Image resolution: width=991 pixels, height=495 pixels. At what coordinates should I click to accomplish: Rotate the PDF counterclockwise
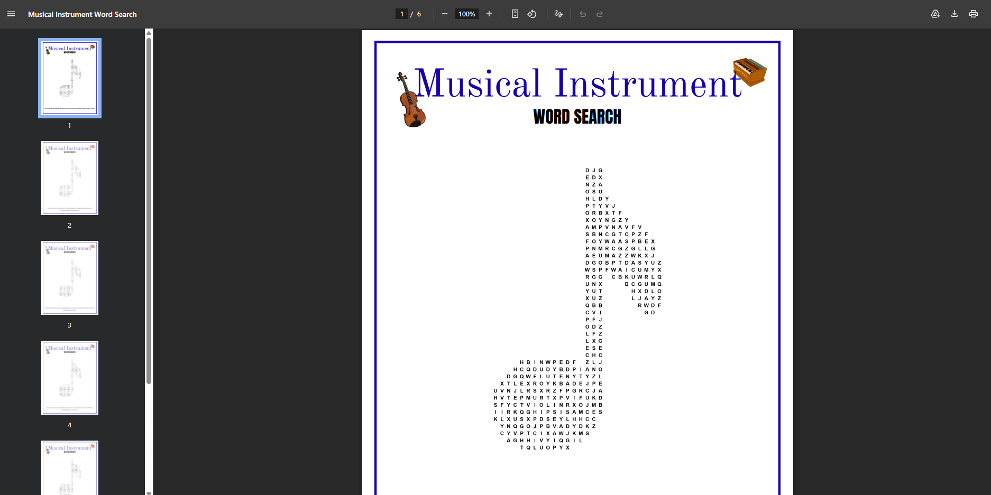pos(532,14)
